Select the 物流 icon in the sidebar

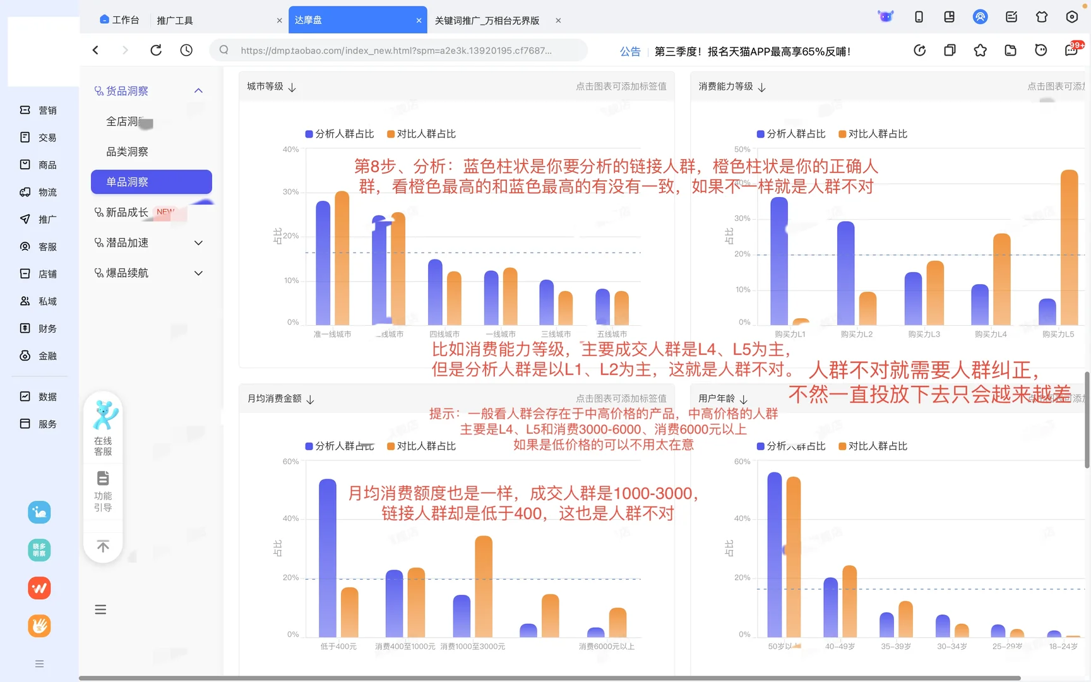click(39, 192)
